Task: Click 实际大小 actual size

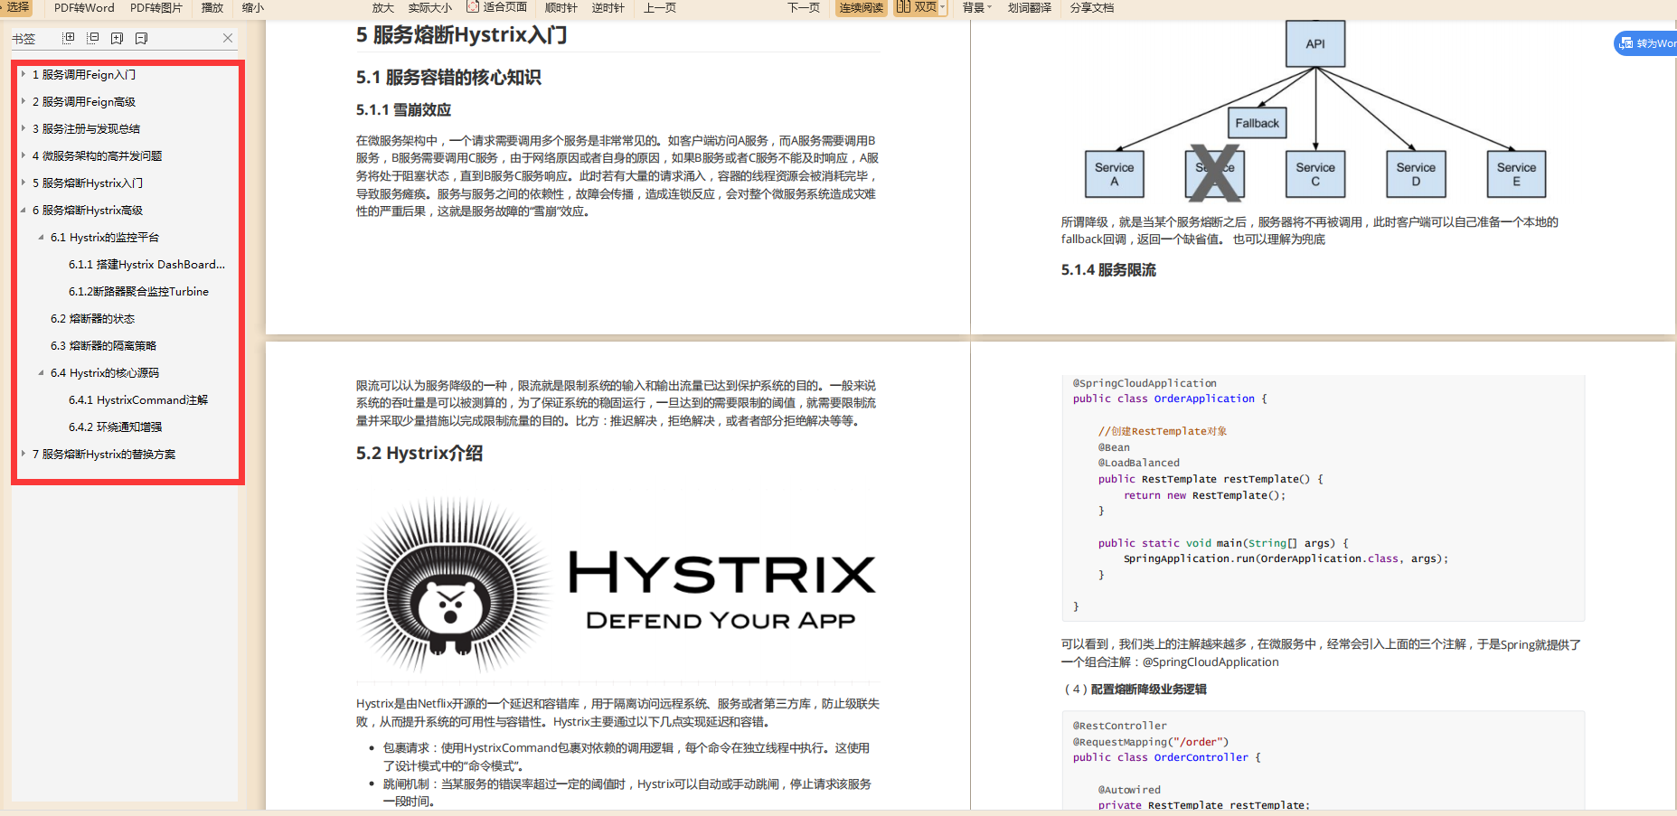Action: coord(430,8)
